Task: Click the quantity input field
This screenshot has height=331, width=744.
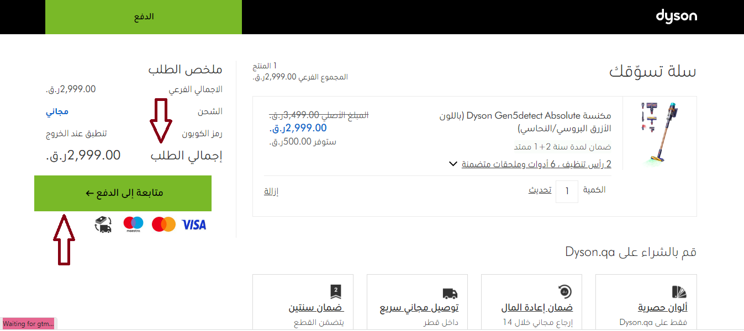Action: pos(567,191)
